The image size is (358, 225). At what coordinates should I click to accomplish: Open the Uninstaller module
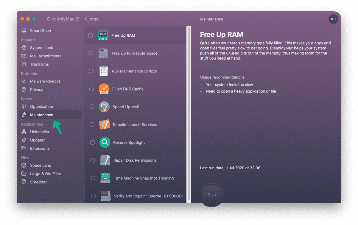pyautogui.click(x=50, y=132)
